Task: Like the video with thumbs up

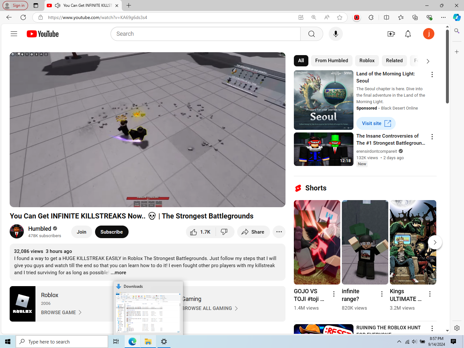Action: click(200, 232)
